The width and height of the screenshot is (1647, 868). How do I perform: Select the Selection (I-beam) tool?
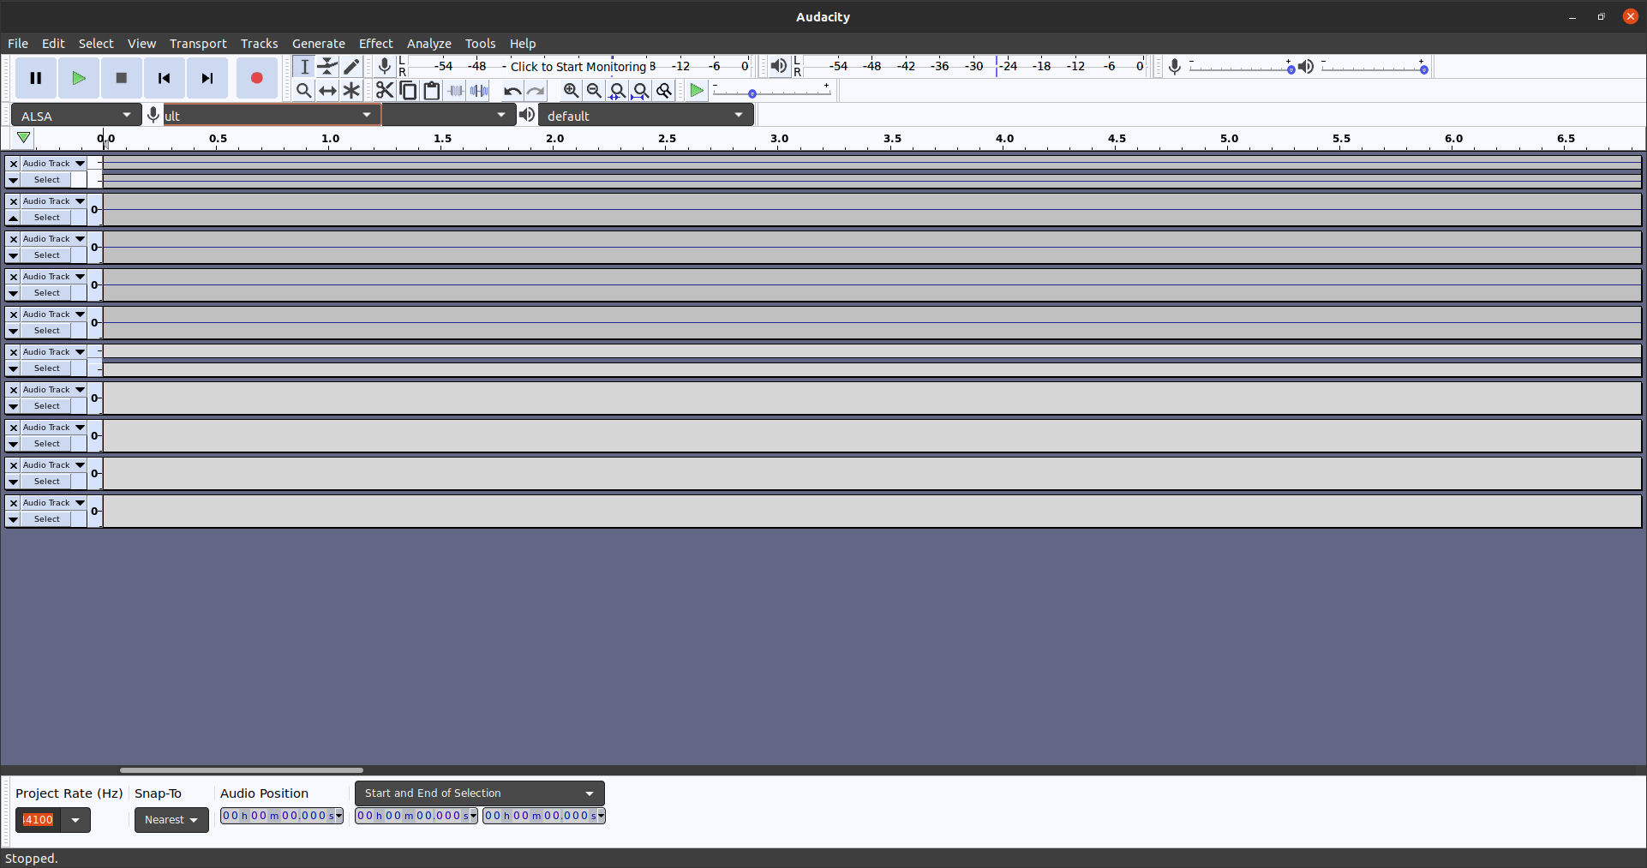tap(304, 67)
